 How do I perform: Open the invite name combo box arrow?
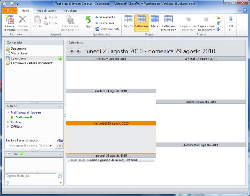coord(51,146)
